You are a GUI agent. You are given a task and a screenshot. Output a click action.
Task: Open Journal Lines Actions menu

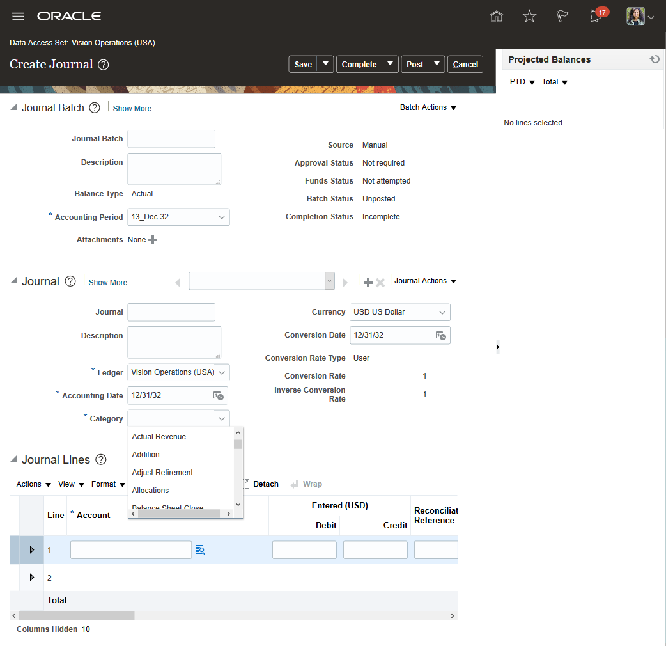tap(33, 484)
